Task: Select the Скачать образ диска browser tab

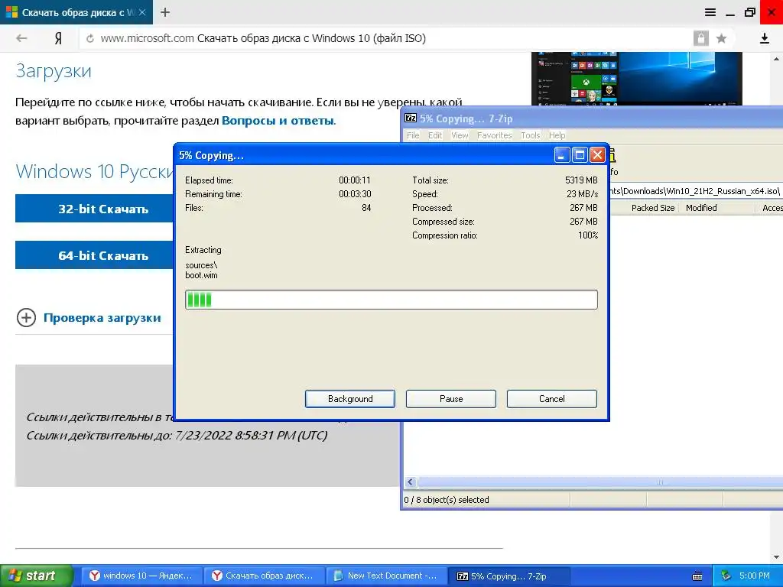Action: tap(76, 12)
